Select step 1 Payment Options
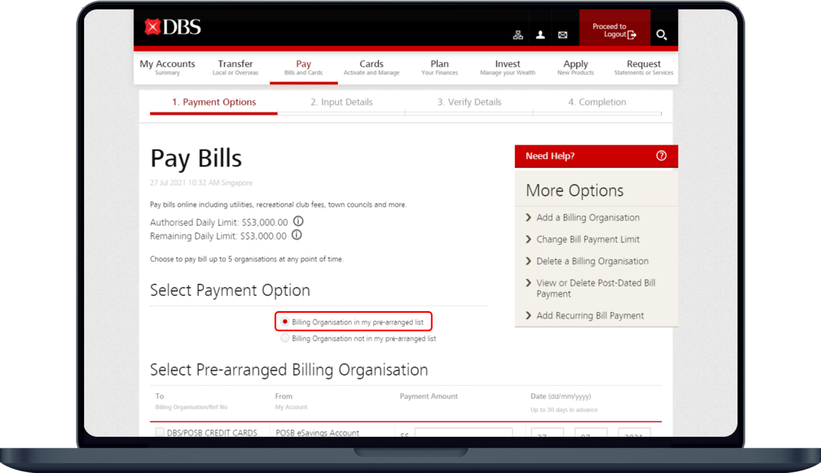 coord(214,102)
